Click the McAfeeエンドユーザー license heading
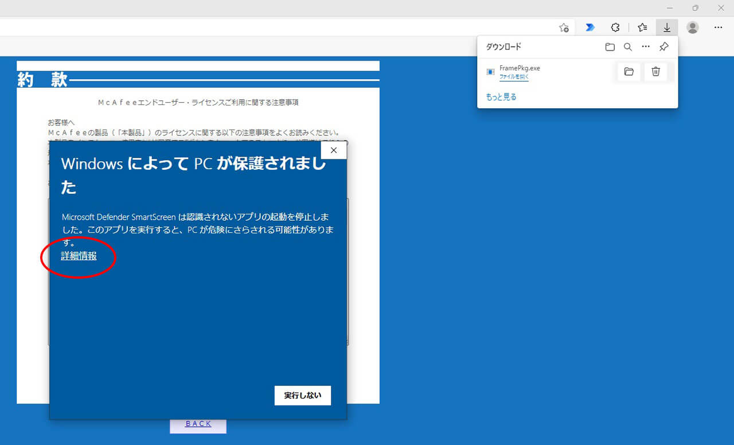Screen dimensions: 734x445 [x=198, y=103]
